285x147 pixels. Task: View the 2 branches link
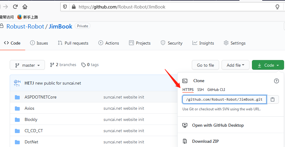(63, 65)
